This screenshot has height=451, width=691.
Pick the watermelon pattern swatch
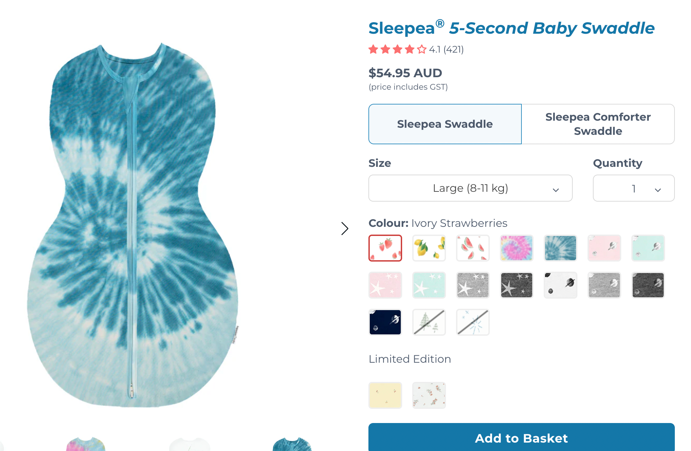(x=473, y=248)
